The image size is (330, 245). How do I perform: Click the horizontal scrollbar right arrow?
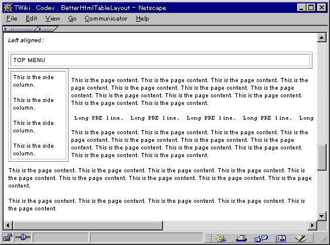pos(312,226)
